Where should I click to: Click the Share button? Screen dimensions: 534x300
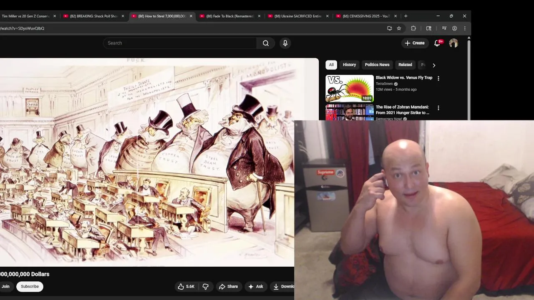point(228,287)
